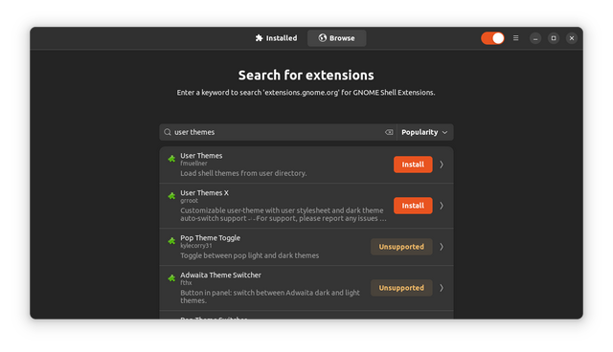
Task: Expand details chevron for Adwaita Theme Switcher
Action: pos(442,288)
